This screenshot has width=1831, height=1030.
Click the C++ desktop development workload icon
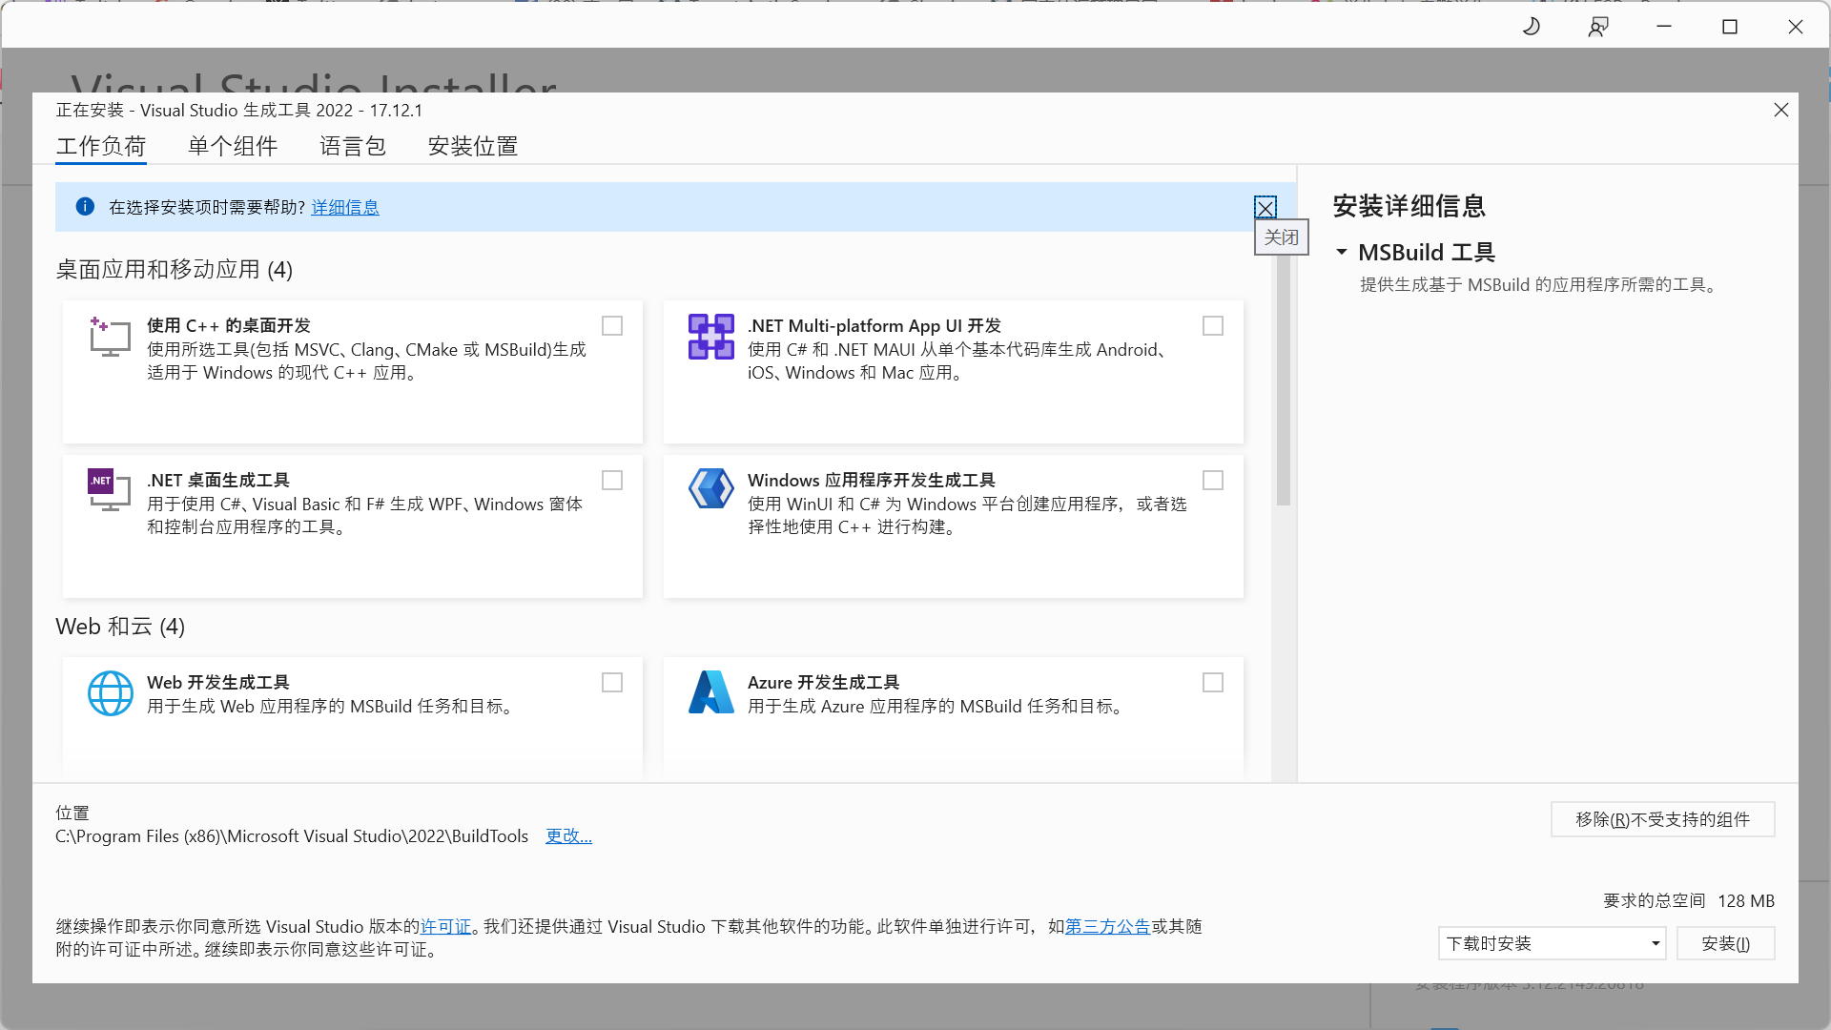pos(110,337)
